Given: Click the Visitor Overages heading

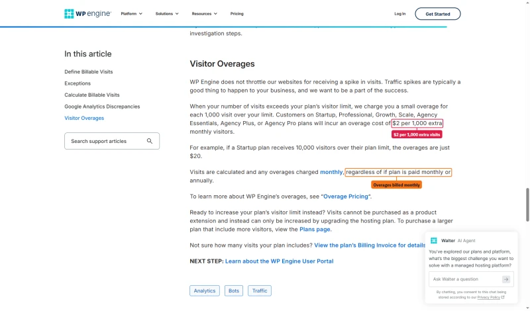Looking at the screenshot, I should (x=222, y=64).
